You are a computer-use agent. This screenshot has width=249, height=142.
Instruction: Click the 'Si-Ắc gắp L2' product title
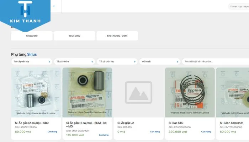pyautogui.click(x=126, y=123)
